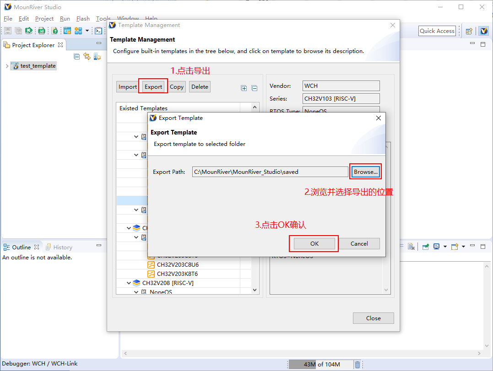Open the File menu
The width and height of the screenshot is (493, 371).
pyautogui.click(x=8, y=19)
